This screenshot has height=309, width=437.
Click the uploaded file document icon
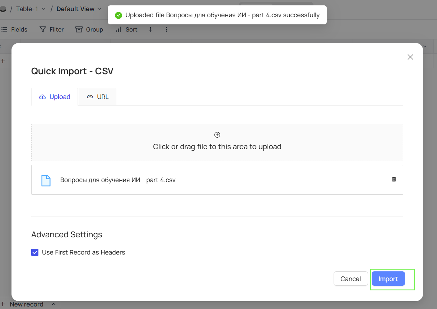[46, 180]
